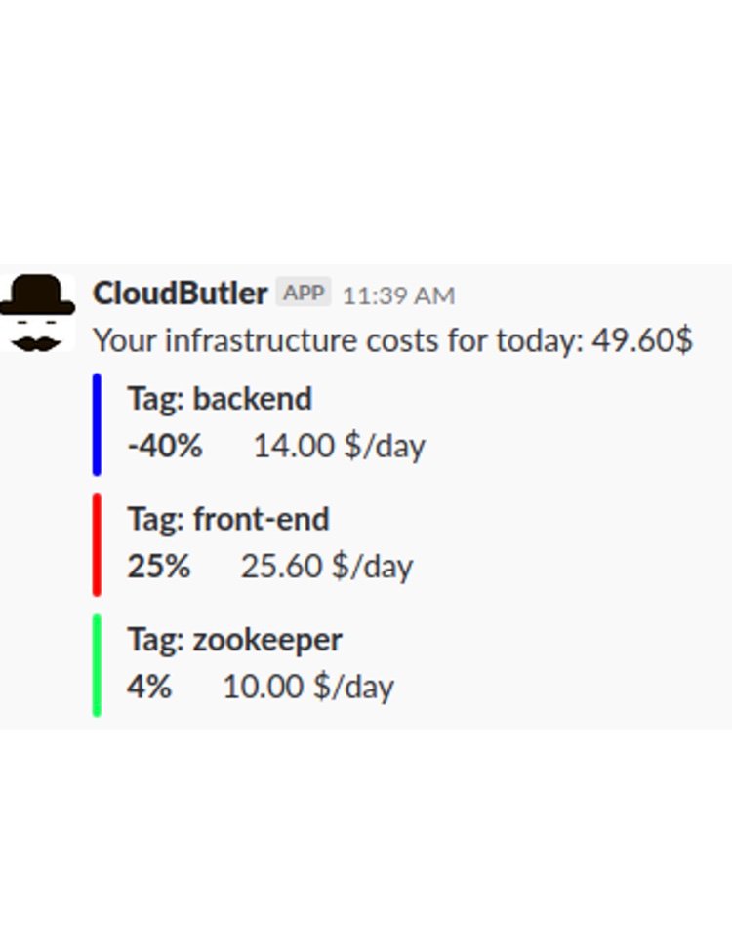Click the Tag: front-end title
The height and width of the screenshot is (945, 732).
(228, 520)
